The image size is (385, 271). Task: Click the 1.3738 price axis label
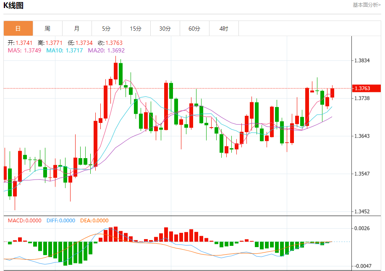click(362, 98)
